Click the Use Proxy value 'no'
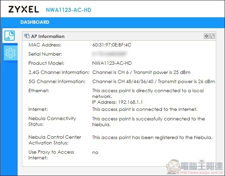This screenshot has width=225, height=176. tap(95, 153)
